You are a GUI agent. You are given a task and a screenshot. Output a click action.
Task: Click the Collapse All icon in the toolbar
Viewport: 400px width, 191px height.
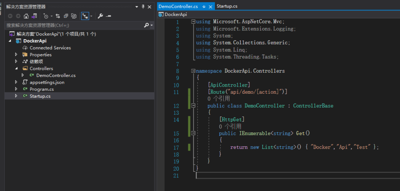tap(66, 16)
